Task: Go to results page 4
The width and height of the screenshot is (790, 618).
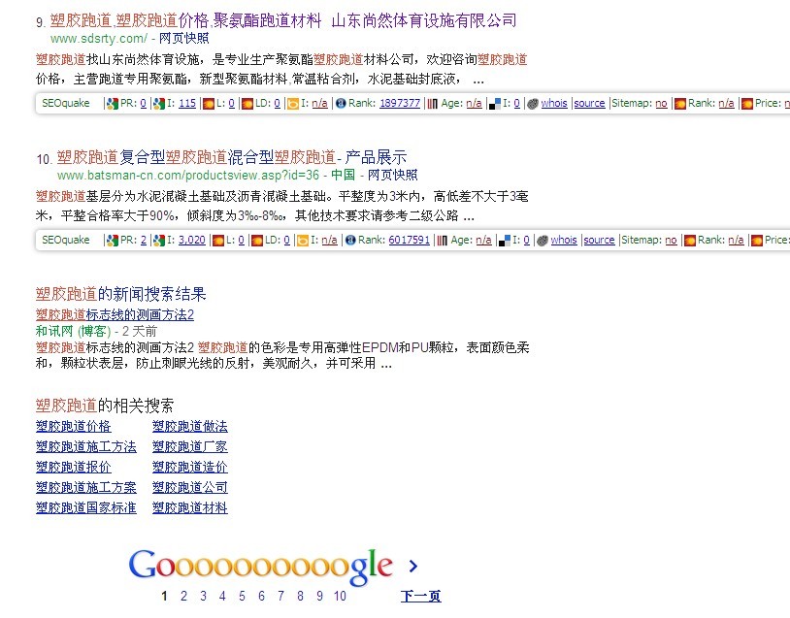Action: (222, 597)
